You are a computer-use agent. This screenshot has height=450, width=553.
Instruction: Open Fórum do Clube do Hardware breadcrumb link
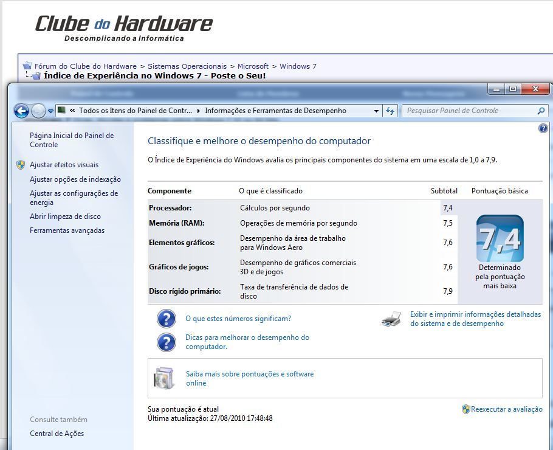click(85, 66)
